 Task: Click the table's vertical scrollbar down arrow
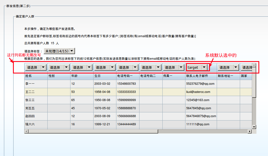pyautogui.click(x=254, y=127)
